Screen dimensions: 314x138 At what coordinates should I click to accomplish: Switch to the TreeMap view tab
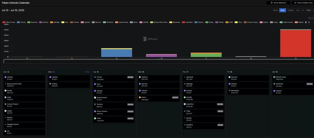point(290,10)
